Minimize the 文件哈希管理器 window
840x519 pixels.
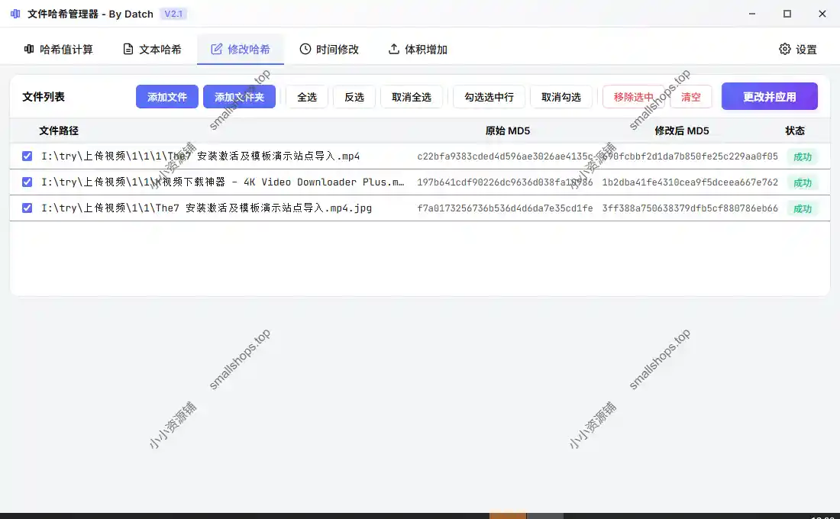[752, 14]
